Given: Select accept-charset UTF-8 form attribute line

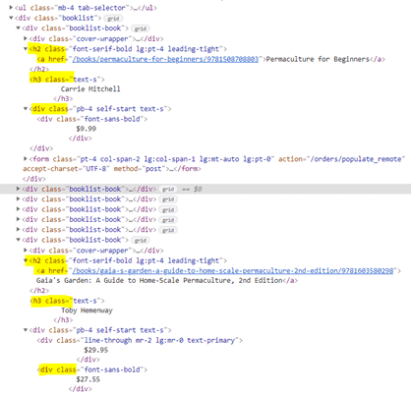Looking at the screenshot, I should 111,169.
